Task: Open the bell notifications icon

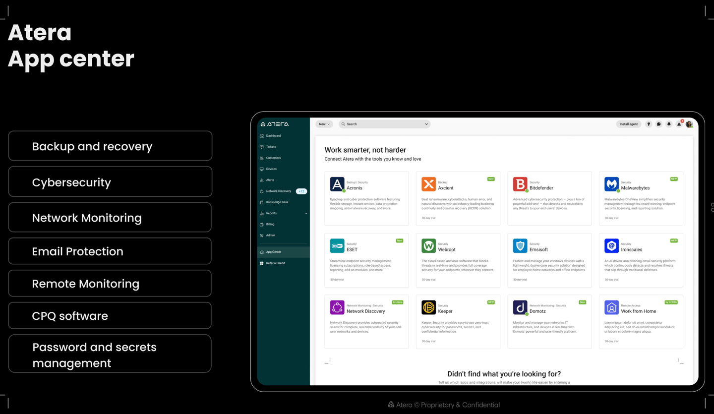Action: pos(669,124)
